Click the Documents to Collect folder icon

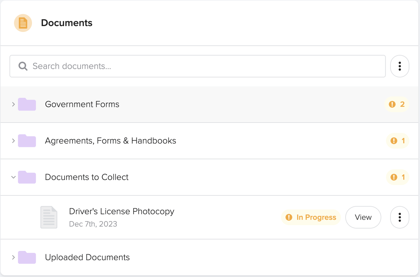pyautogui.click(x=27, y=177)
